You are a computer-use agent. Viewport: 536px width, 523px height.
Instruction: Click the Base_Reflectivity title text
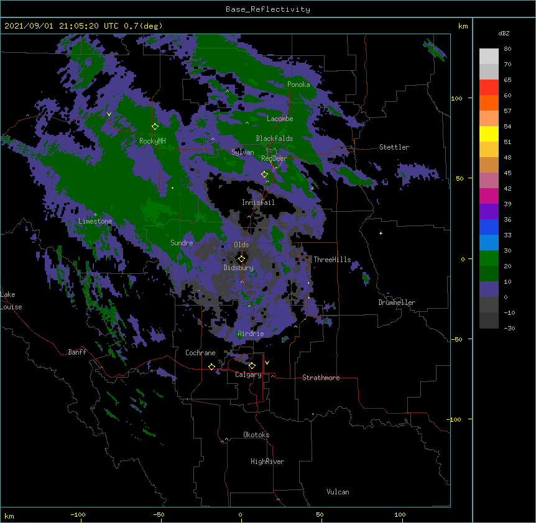[x=268, y=9]
